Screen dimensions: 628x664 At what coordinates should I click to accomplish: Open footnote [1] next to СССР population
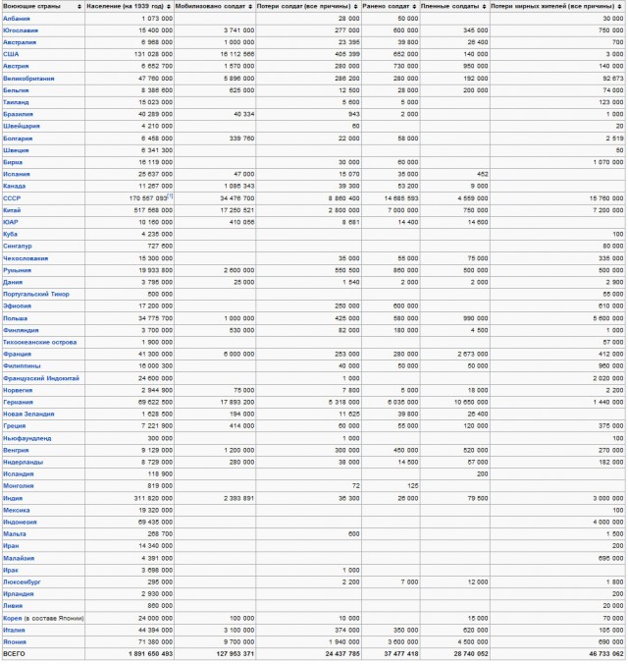coord(170,196)
